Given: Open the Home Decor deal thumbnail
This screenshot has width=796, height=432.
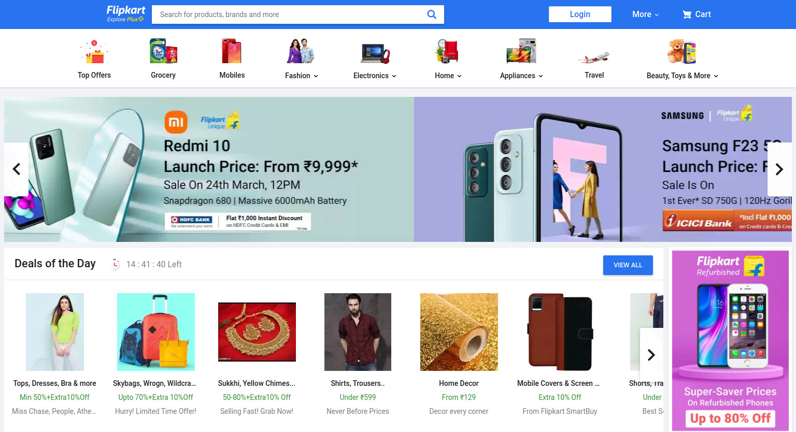Looking at the screenshot, I should coord(459,332).
